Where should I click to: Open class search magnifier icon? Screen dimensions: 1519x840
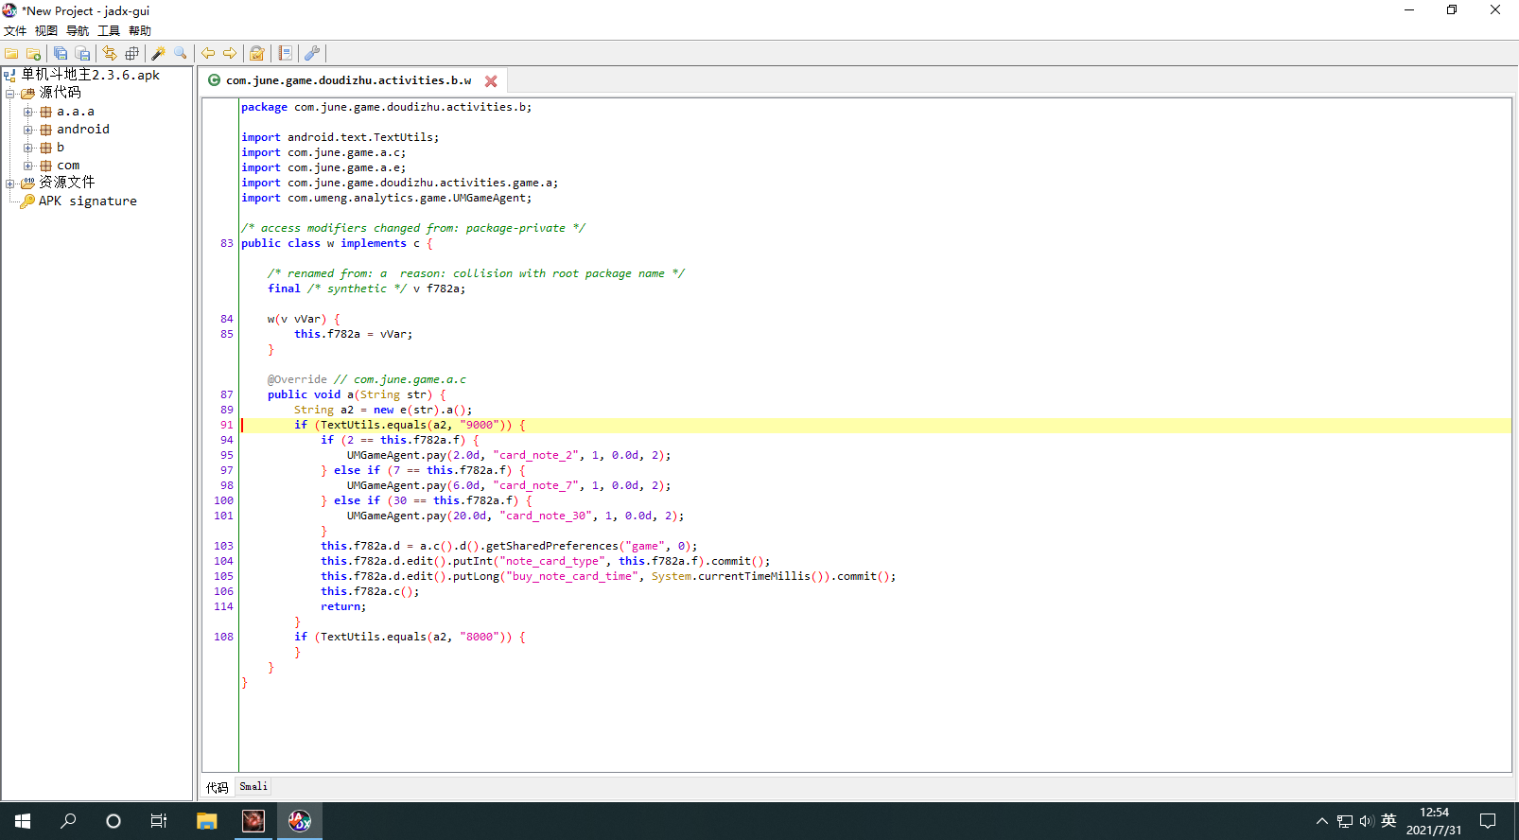click(181, 53)
